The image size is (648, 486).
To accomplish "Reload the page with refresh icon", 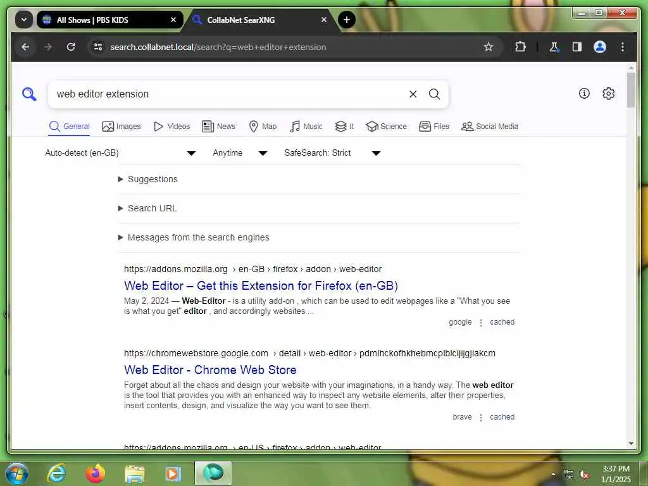I will click(71, 47).
